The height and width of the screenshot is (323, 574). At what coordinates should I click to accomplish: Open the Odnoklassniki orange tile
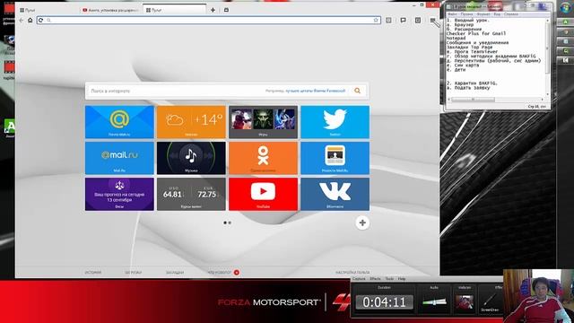pyautogui.click(x=263, y=158)
